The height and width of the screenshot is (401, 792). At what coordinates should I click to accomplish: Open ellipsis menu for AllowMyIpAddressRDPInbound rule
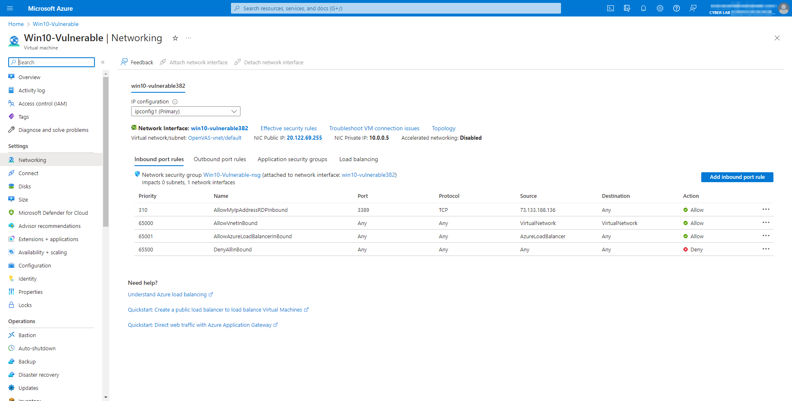pyautogui.click(x=766, y=209)
